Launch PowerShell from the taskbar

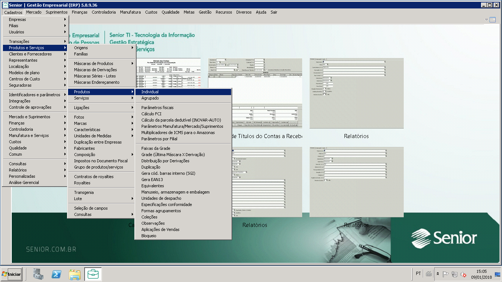56,274
